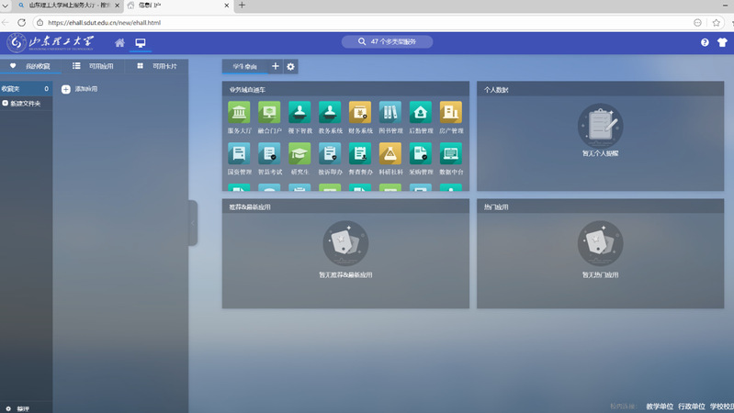Open the 科研社科 flask icon
Screen dimensions: 734x413
tap(390, 154)
